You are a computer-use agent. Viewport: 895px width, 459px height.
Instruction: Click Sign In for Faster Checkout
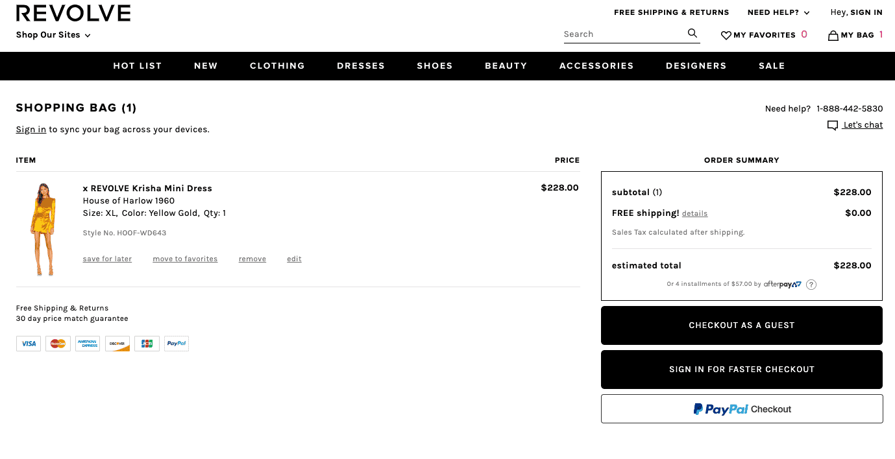click(742, 370)
